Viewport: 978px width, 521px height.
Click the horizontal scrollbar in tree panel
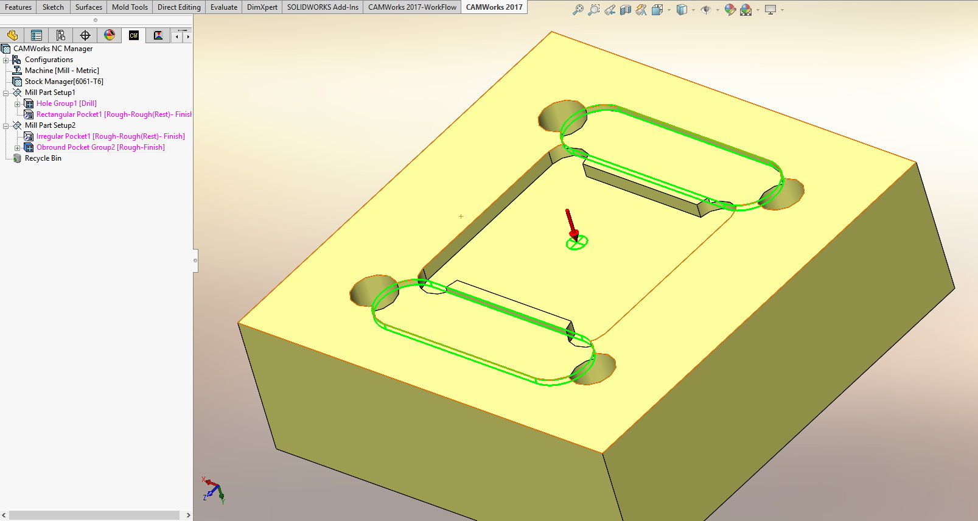[x=94, y=515]
